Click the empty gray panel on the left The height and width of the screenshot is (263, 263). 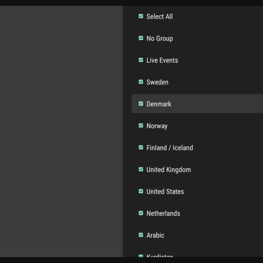click(x=61, y=131)
